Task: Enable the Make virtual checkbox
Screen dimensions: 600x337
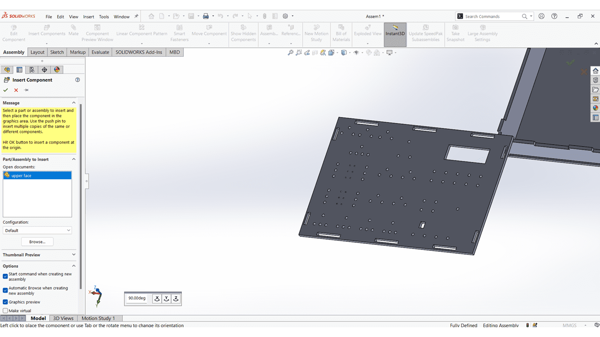Action: click(x=5, y=311)
